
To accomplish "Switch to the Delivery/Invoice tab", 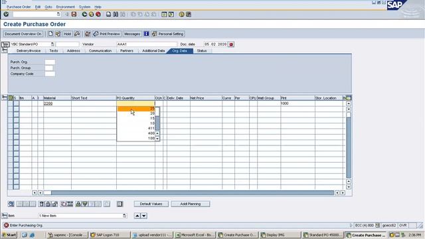I will (x=29, y=50).
